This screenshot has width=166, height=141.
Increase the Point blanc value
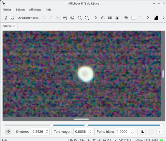pos(132,130)
